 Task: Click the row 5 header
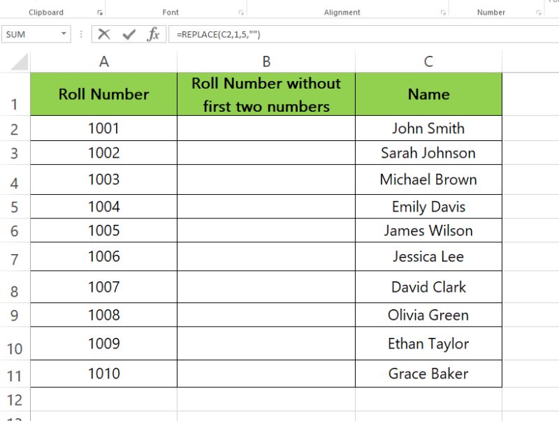click(x=14, y=205)
